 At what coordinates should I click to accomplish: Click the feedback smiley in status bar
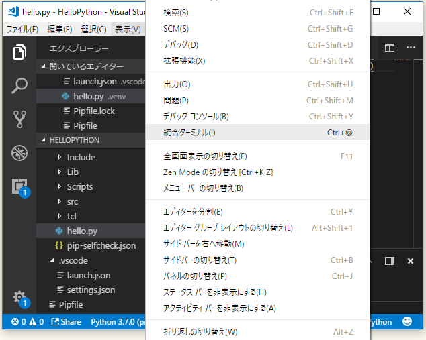tap(407, 322)
